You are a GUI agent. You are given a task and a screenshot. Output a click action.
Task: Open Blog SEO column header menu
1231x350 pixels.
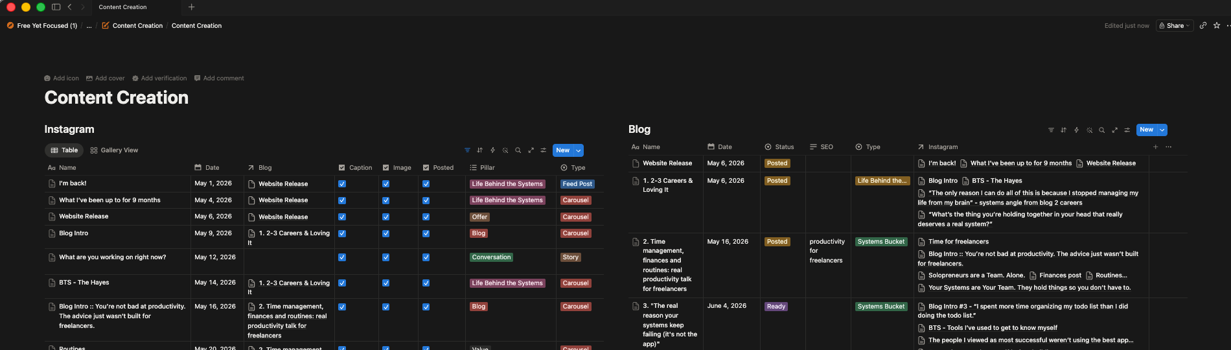pyautogui.click(x=822, y=147)
